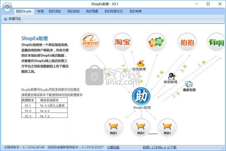Click the round ShopEx app orb button
This screenshot has width=226, height=151.
point(7,7)
